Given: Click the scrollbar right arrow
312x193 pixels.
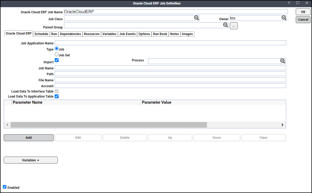Looking at the screenshot, I should (283, 125).
